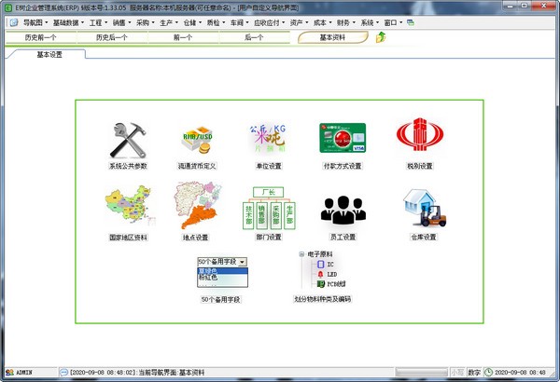Click the 历史前一个 button
The height and width of the screenshot is (382, 560).
coord(42,38)
